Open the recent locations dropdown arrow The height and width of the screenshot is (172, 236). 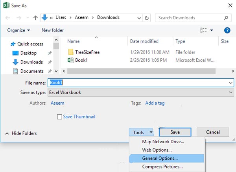pos(28,18)
